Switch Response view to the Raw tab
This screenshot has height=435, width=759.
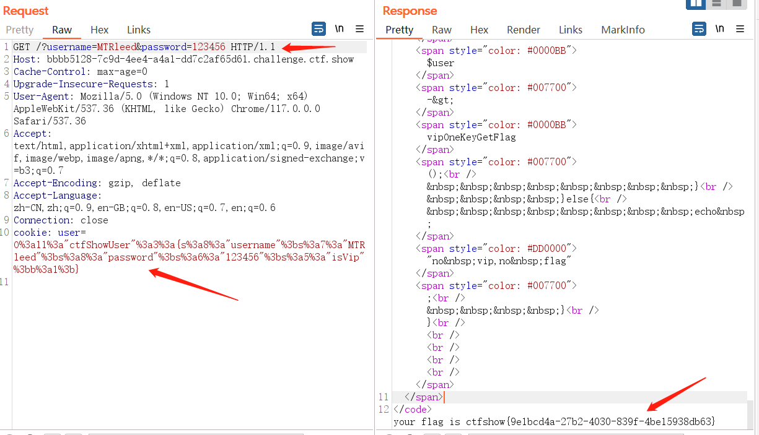tap(442, 30)
